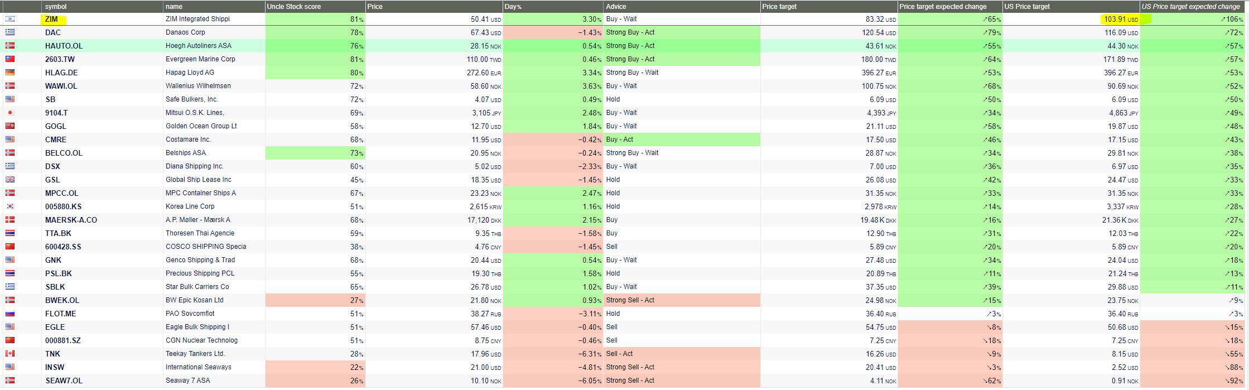The width and height of the screenshot is (1249, 390).
Task: Click the Diana Shipping Inc. name cell
Action: pyautogui.click(x=214, y=166)
